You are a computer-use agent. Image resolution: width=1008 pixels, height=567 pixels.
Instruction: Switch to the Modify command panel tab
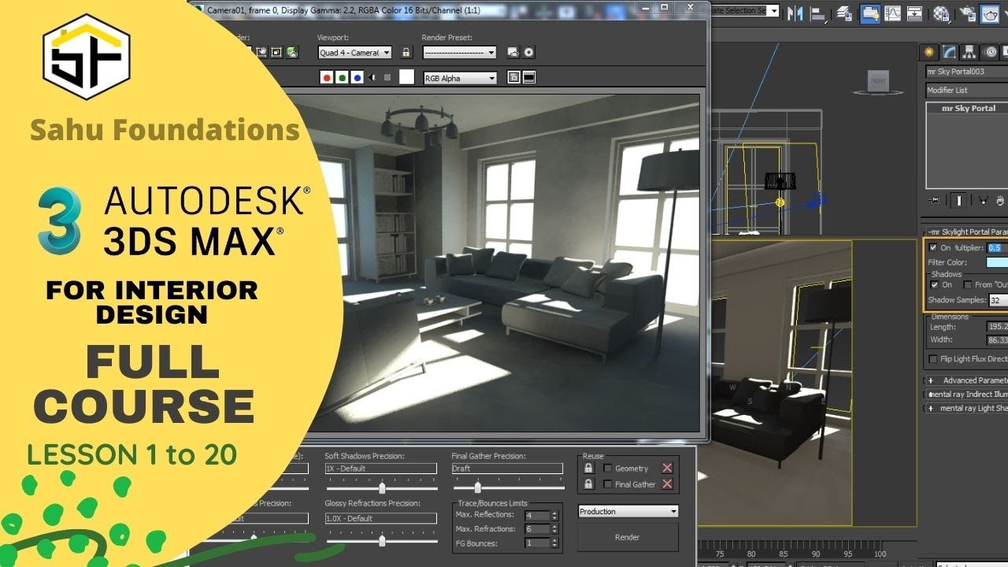pyautogui.click(x=950, y=52)
